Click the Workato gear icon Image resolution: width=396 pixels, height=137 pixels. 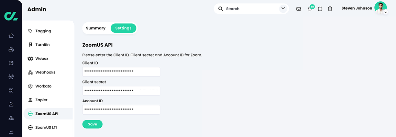tap(30, 86)
